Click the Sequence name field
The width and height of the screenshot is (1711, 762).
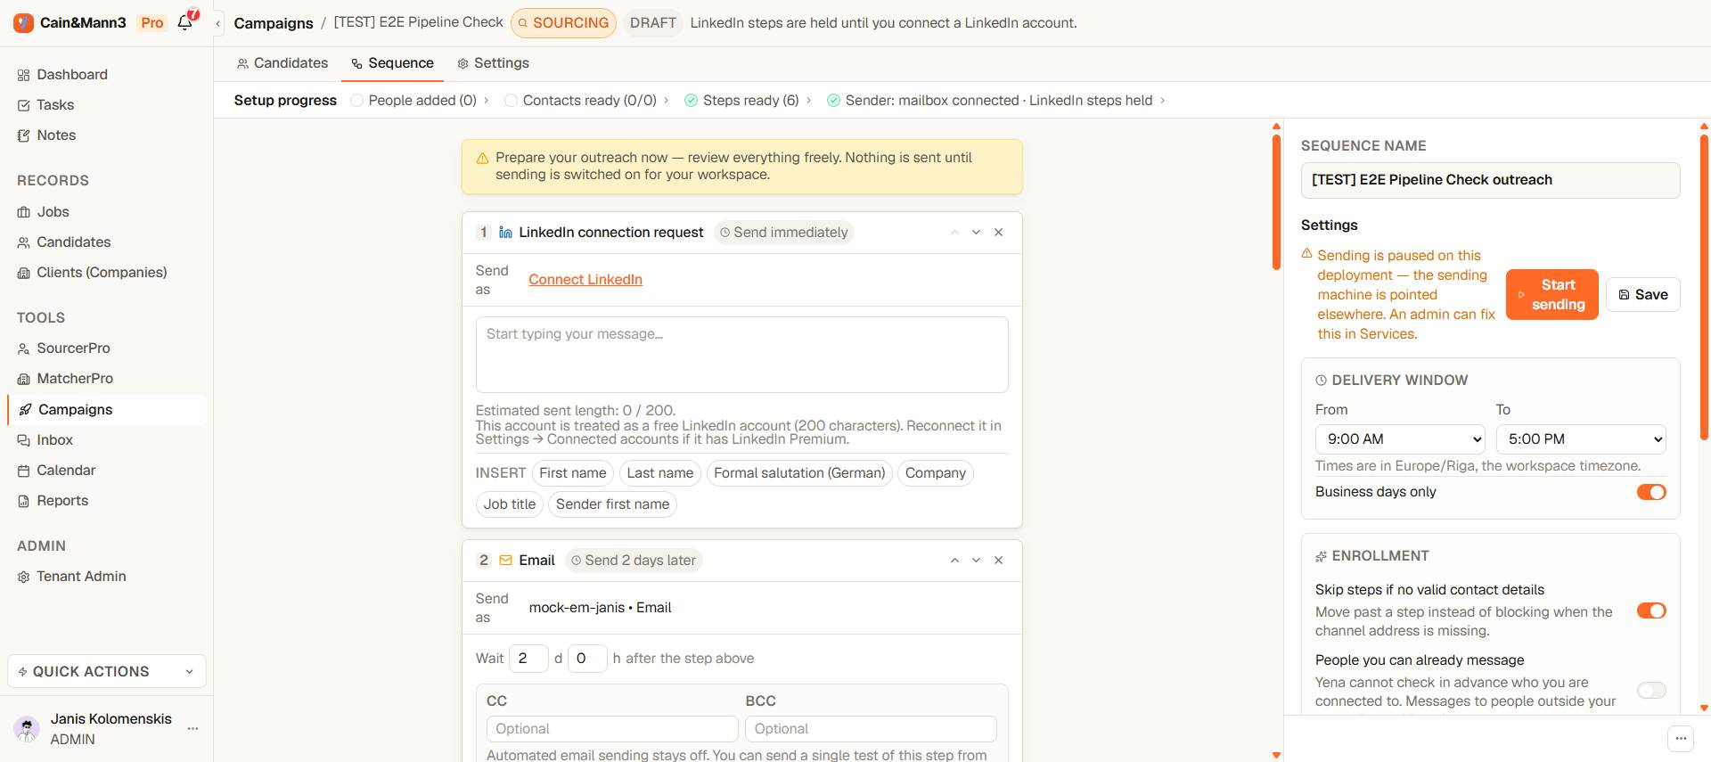pyautogui.click(x=1491, y=180)
